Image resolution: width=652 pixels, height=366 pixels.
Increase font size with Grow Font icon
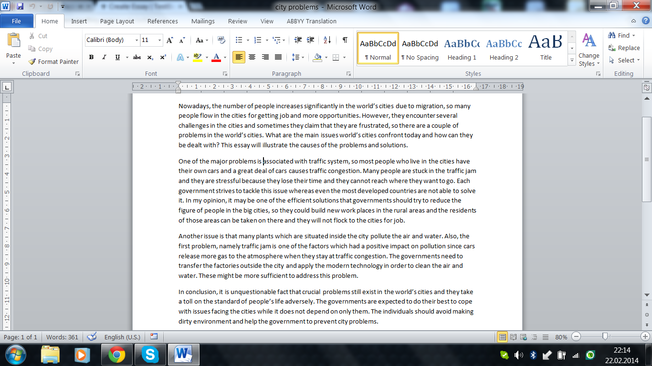[x=169, y=40]
